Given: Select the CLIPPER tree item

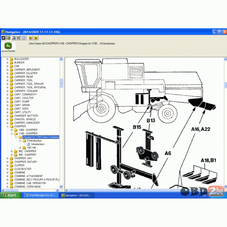Looking at the screenshot, I should 19,166.
